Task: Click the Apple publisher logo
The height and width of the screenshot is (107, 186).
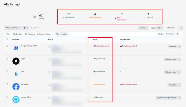Action: [x=16, y=61]
